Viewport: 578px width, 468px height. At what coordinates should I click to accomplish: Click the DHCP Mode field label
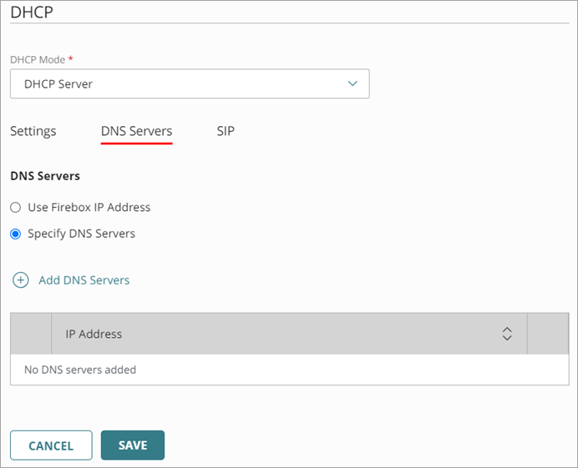(38, 60)
